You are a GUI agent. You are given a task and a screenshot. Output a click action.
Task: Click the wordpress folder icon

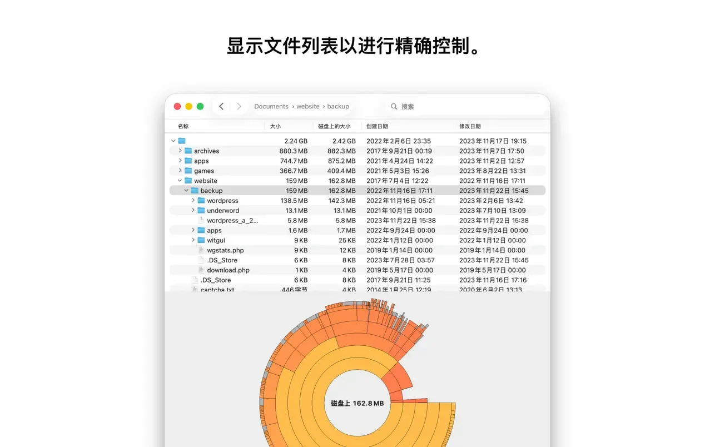pos(201,201)
